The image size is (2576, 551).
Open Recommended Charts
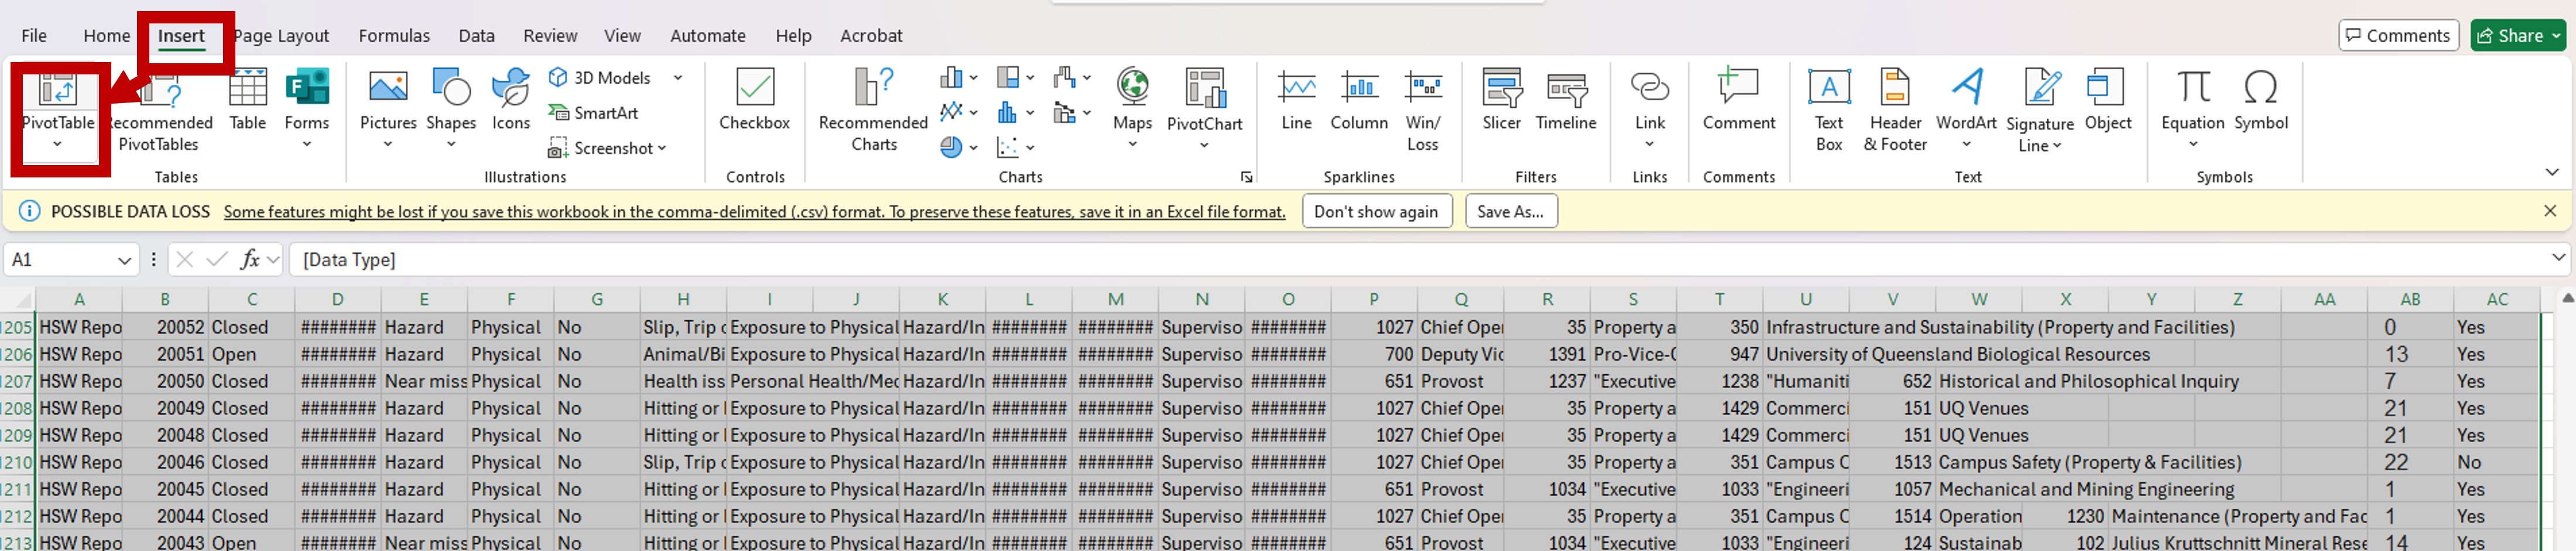[874, 110]
